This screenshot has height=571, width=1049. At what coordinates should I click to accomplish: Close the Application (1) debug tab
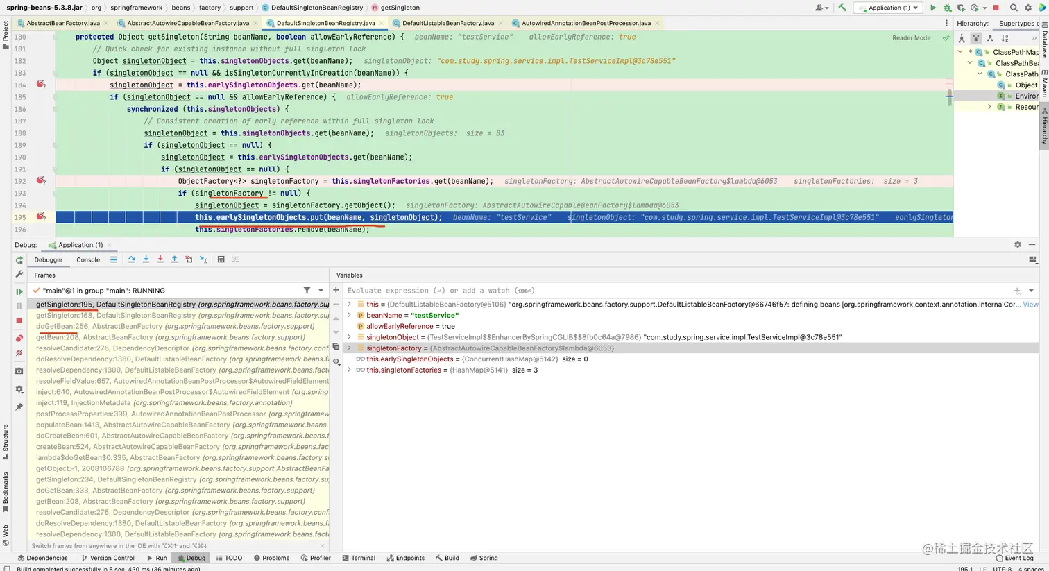[x=110, y=245]
